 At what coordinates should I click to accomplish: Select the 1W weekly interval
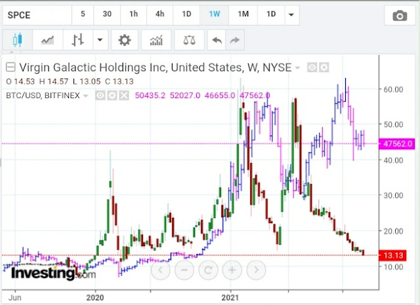point(215,15)
